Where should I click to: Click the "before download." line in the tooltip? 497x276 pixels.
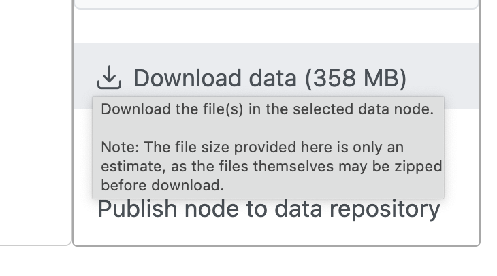pos(162,185)
